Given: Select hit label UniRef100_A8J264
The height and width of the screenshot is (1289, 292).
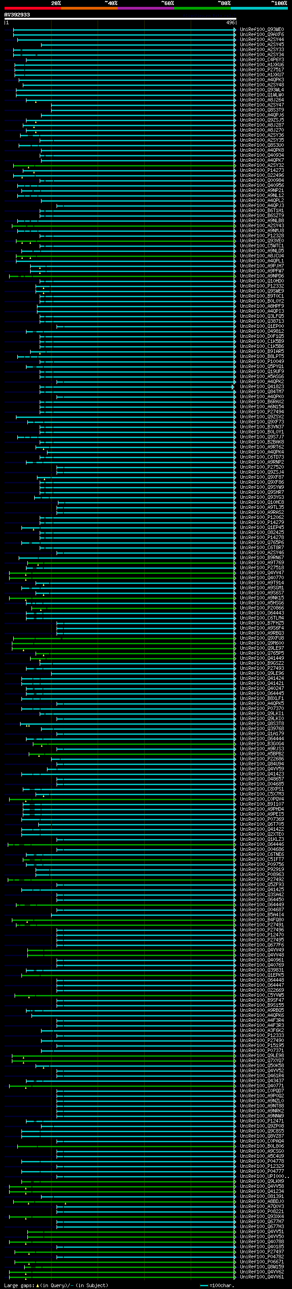Looking at the screenshot, I should coord(262,100).
